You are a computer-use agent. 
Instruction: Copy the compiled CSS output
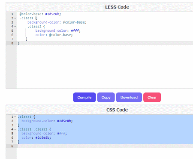click(106, 98)
